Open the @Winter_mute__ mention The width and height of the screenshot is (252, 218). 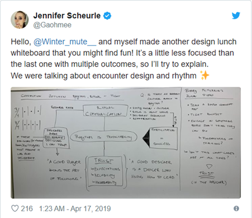tap(65, 41)
